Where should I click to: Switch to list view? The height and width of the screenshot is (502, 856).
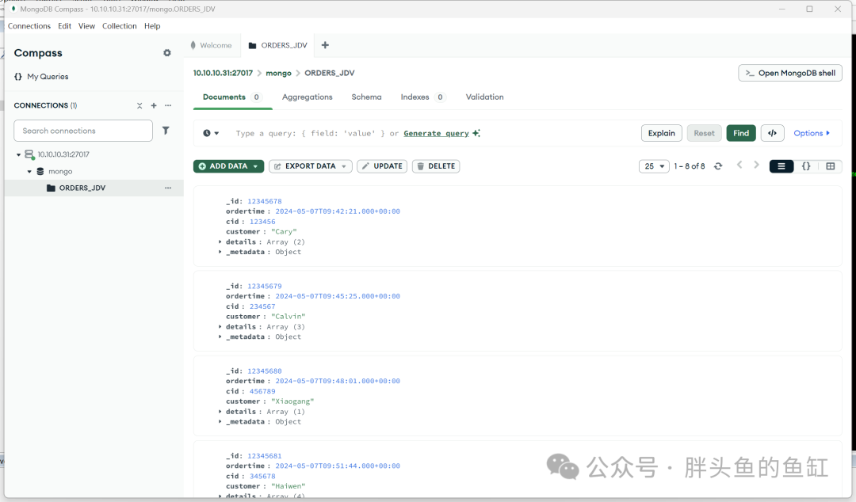click(x=781, y=166)
